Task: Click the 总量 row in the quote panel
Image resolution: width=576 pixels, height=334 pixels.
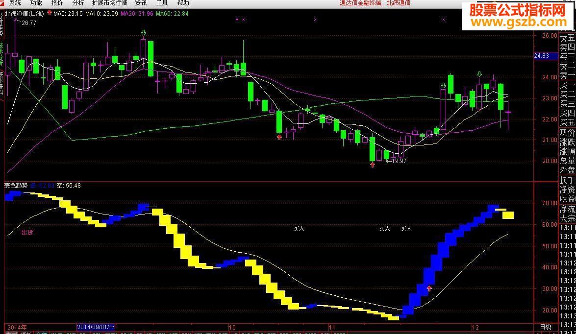Action: tap(567, 161)
